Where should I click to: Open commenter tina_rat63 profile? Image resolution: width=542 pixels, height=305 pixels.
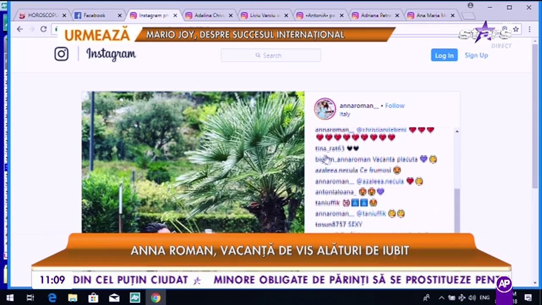pyautogui.click(x=330, y=149)
